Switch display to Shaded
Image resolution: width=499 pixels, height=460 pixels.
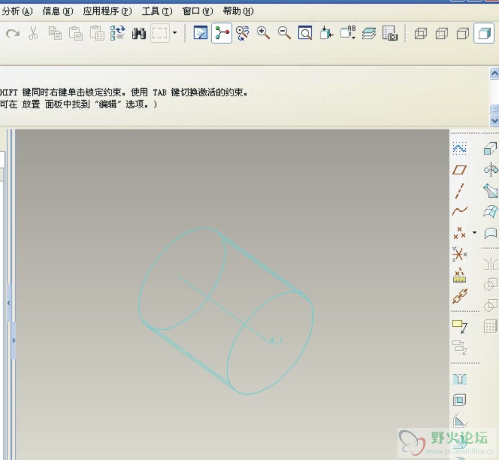pos(484,33)
